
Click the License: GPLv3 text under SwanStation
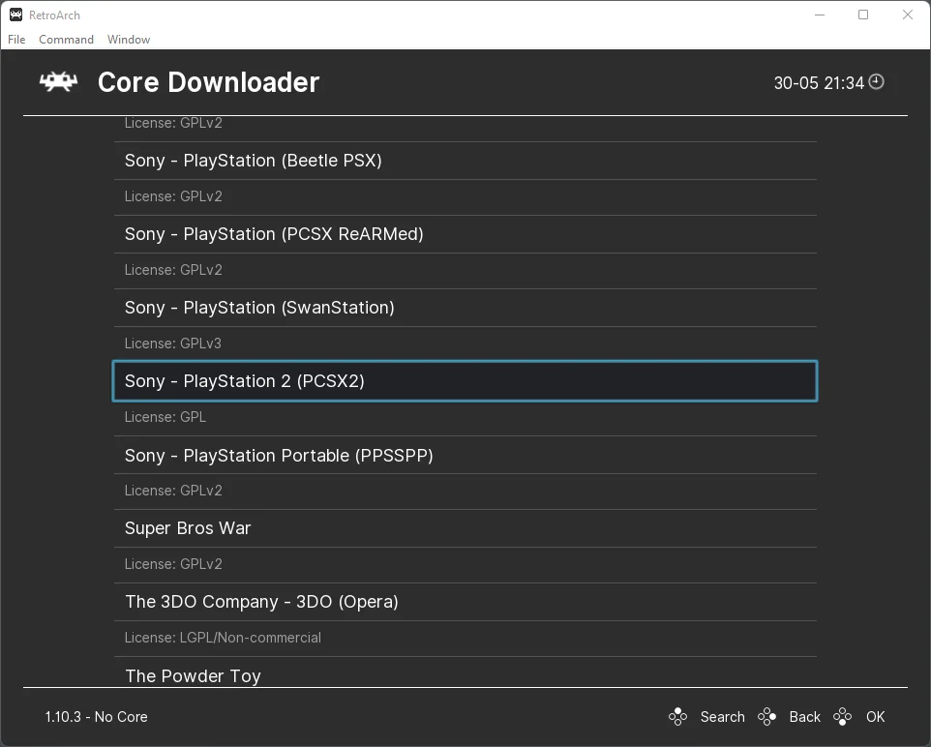click(173, 344)
